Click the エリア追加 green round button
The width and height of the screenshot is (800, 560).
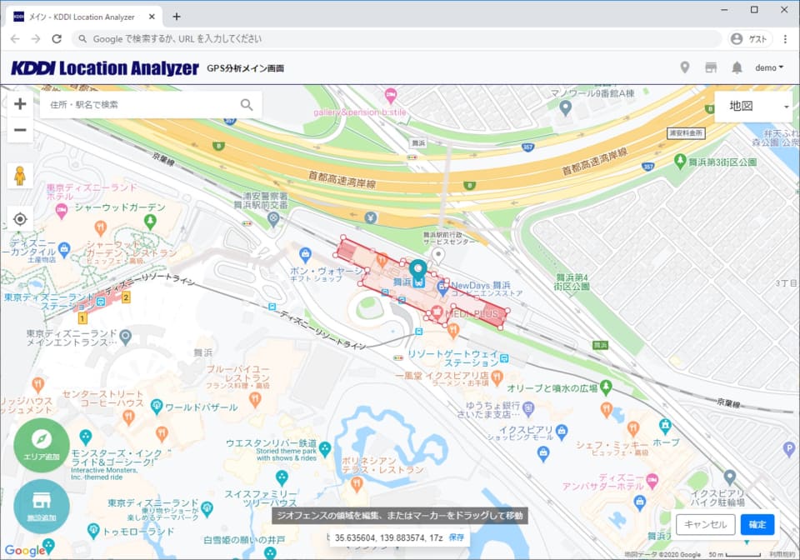click(42, 445)
